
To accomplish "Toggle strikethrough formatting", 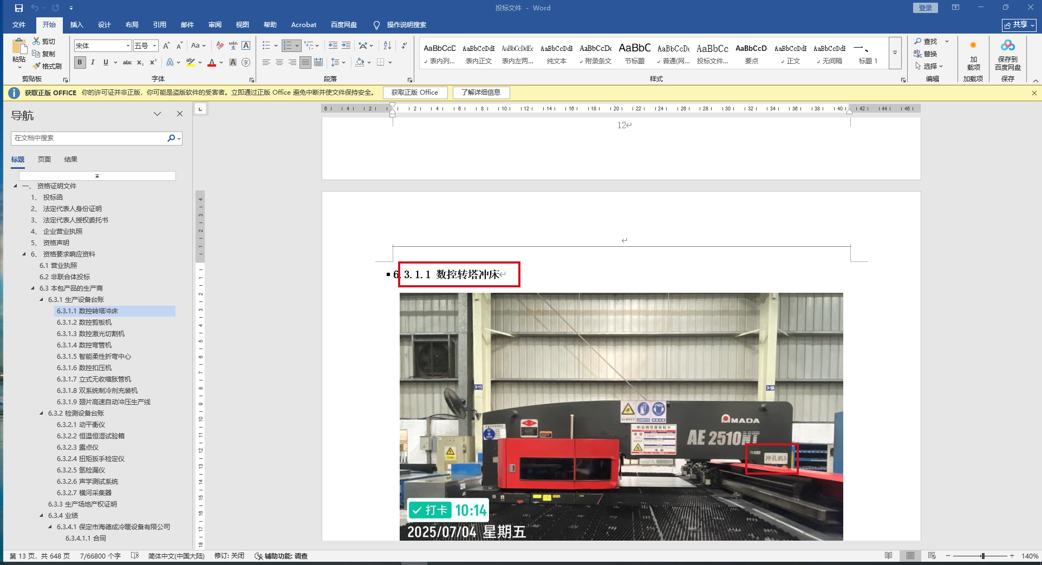I will (127, 63).
